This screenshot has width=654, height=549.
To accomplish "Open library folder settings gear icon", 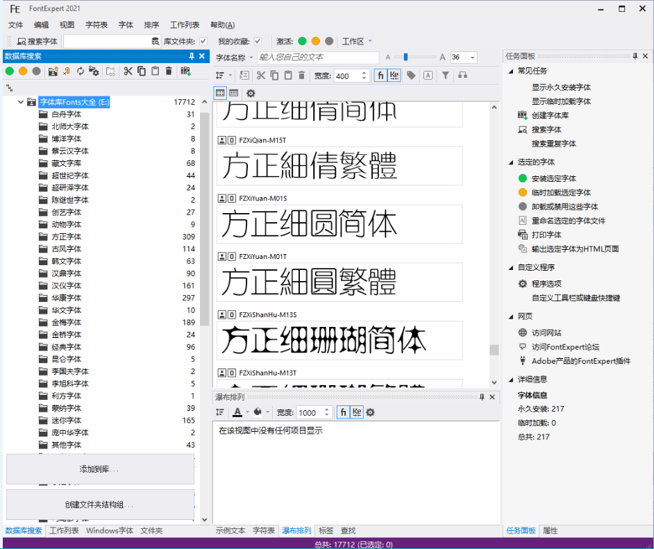I will [94, 71].
